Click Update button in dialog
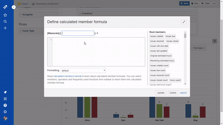223x125 pixels. 161,93
